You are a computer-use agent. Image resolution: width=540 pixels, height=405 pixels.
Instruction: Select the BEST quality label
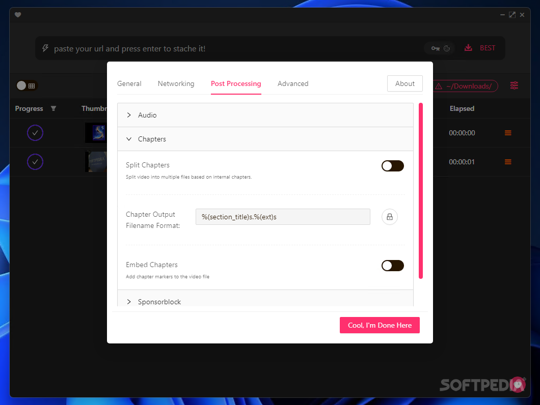click(x=488, y=48)
